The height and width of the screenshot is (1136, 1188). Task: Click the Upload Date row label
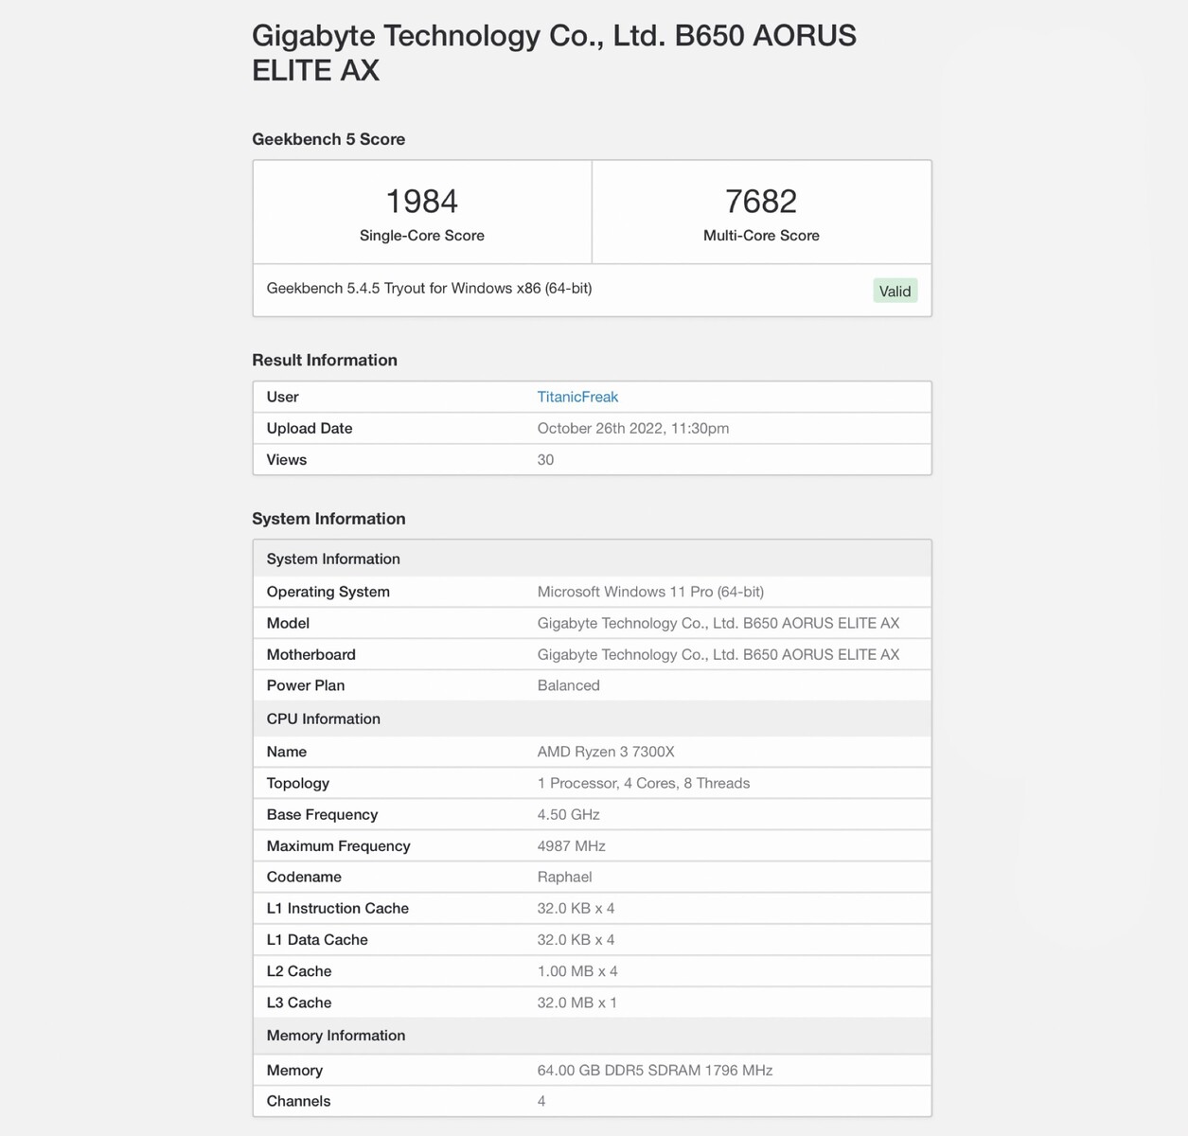310,428
